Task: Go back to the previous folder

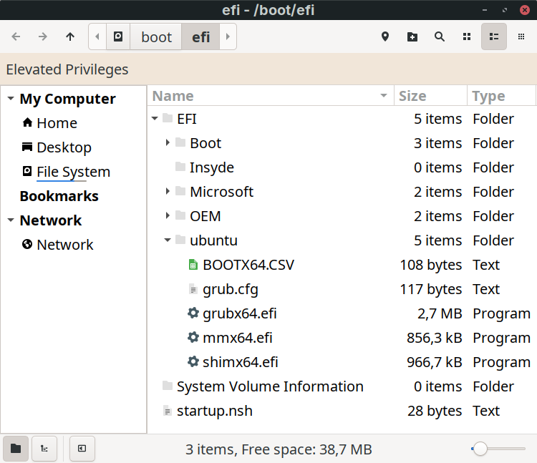Action: click(16, 36)
